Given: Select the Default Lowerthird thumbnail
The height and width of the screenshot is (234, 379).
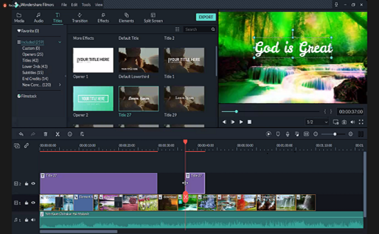Looking at the screenshot, I should [x=138, y=60].
